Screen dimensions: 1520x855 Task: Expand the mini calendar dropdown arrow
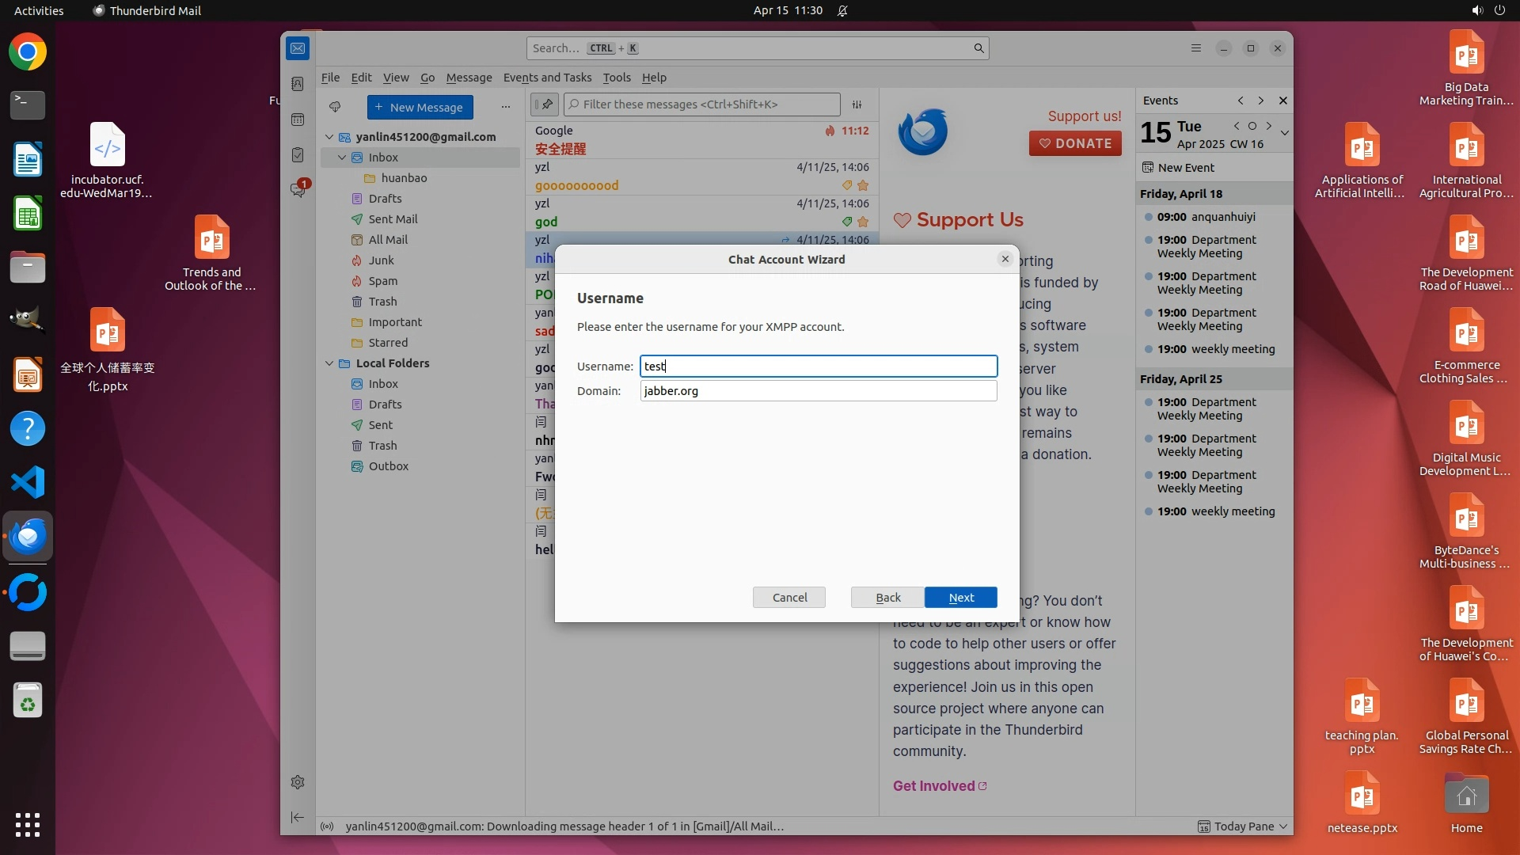(1284, 133)
